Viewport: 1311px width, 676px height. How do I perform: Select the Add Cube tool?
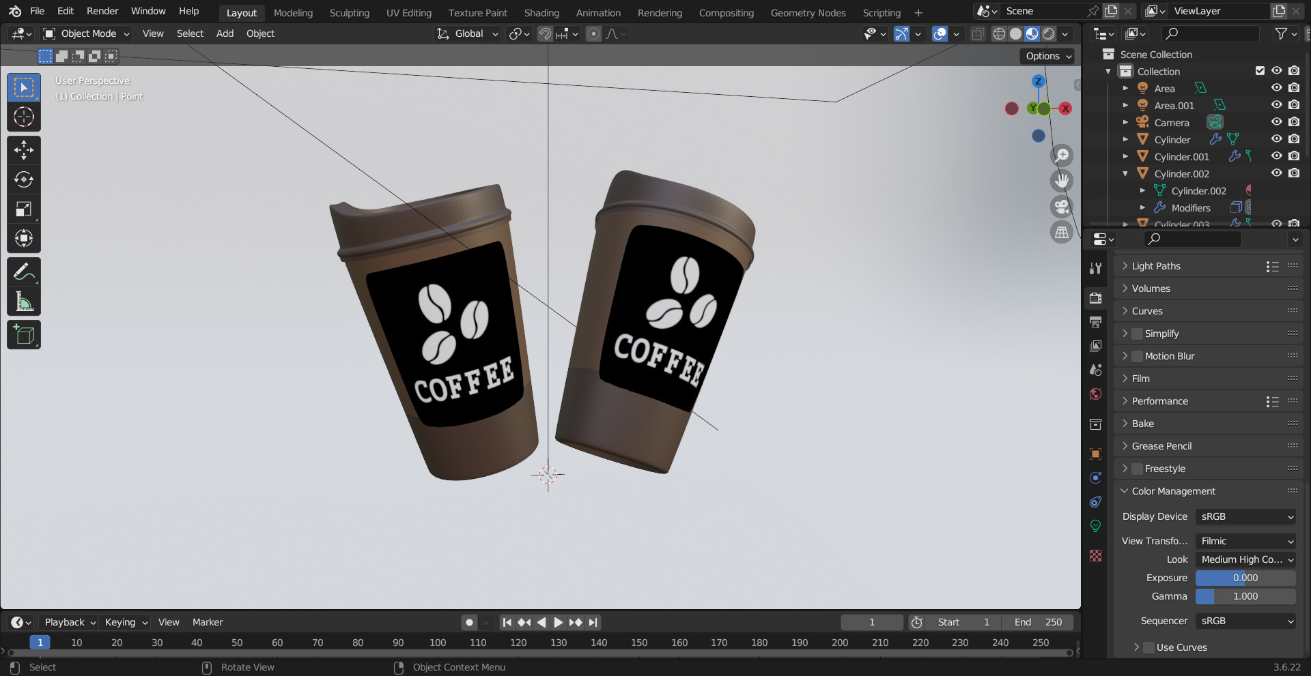24,335
